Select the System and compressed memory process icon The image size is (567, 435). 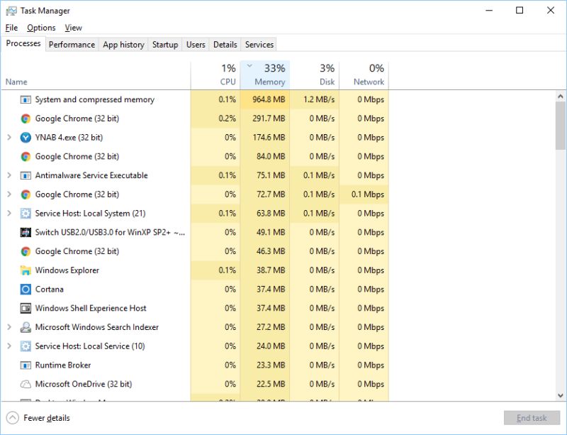pyautogui.click(x=26, y=99)
